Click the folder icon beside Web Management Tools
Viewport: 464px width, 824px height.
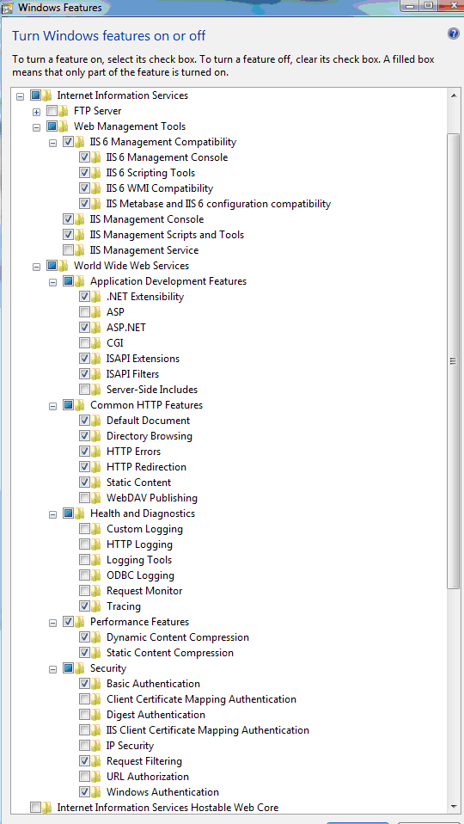click(x=64, y=126)
